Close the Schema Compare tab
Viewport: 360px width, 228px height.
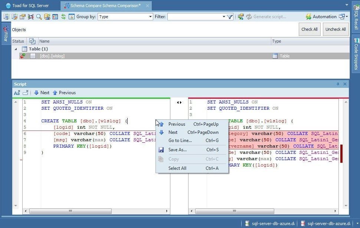click(147, 6)
